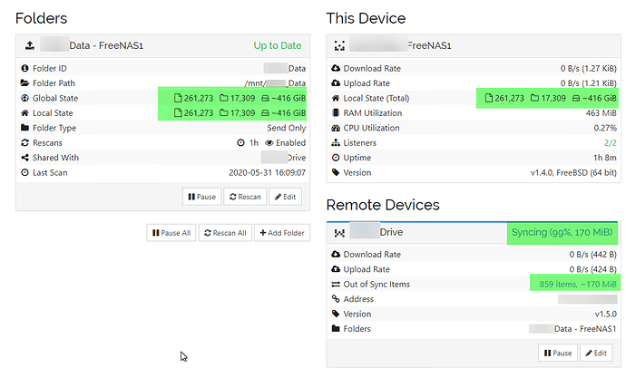Image resolution: width=626 pixels, height=368 pixels.
Task: Click the Send Only folder type value
Action: (x=287, y=128)
